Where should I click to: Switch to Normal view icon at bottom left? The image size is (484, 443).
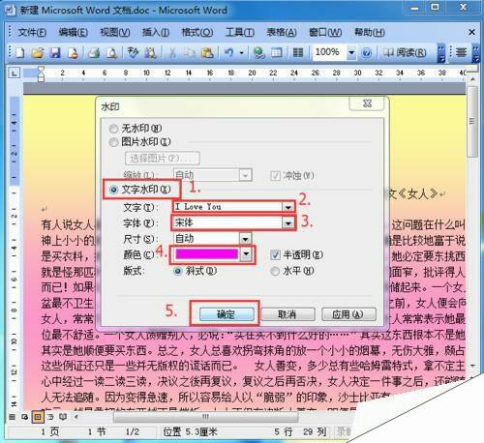[13, 417]
